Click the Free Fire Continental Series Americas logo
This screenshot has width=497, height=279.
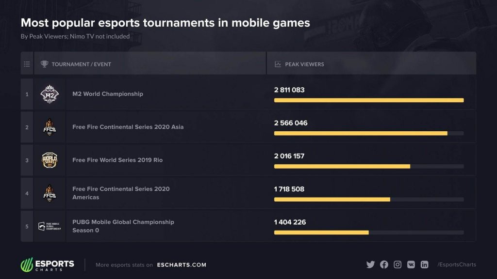tap(50, 193)
